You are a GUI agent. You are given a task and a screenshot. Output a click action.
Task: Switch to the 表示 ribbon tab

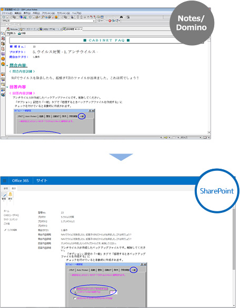[x=14, y=188]
